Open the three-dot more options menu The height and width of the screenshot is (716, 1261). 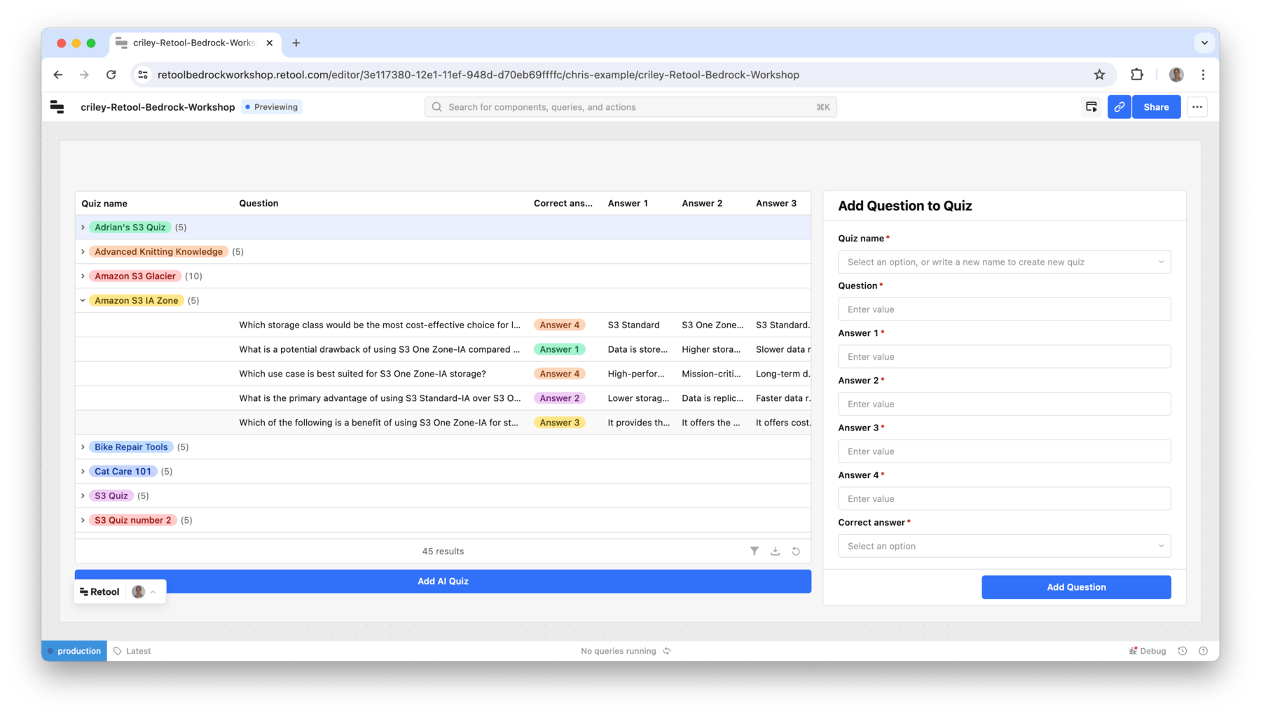[1197, 107]
